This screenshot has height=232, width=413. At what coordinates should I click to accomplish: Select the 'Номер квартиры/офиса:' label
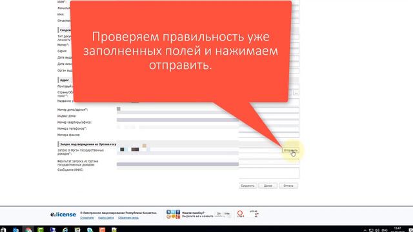[x=74, y=122]
